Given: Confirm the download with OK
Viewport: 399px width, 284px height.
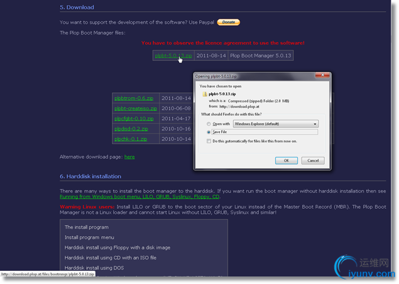Looking at the screenshot, I should (x=287, y=160).
